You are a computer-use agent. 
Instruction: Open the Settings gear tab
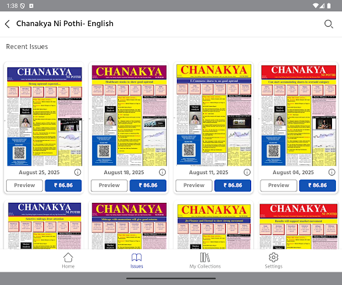[273, 260]
